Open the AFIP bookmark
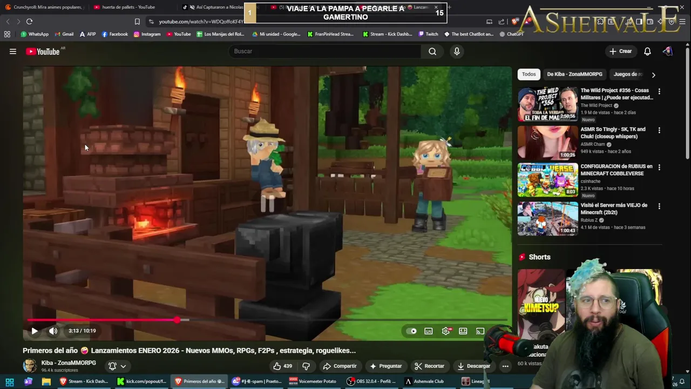This screenshot has height=389, width=691. [x=87, y=34]
